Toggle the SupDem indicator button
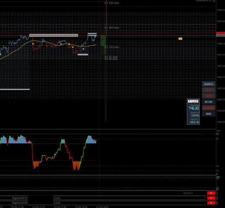 point(208,84)
